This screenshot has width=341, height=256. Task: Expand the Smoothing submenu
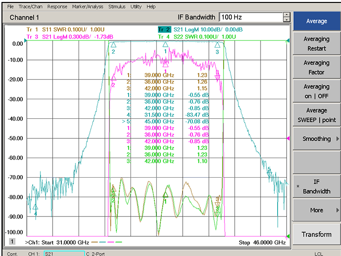[x=317, y=139]
